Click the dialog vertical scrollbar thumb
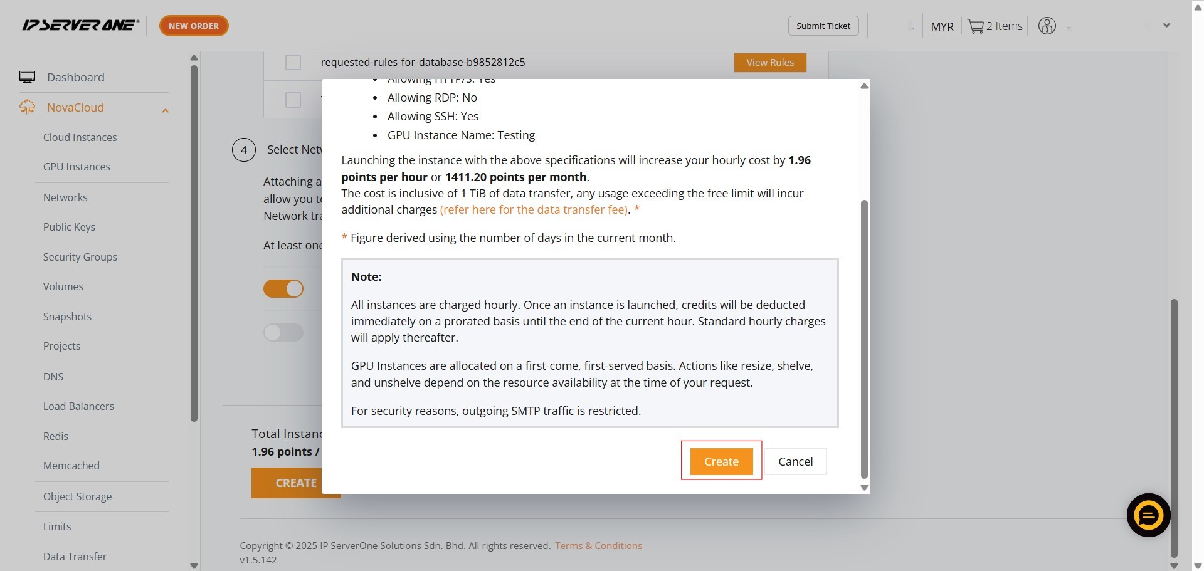 tap(864, 338)
